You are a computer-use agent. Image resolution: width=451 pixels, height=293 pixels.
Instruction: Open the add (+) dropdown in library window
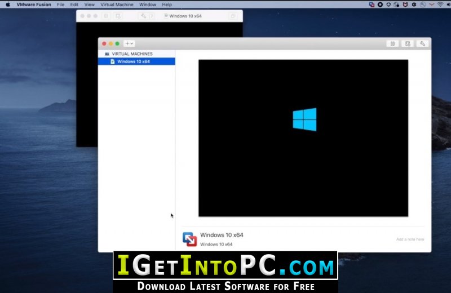click(129, 43)
